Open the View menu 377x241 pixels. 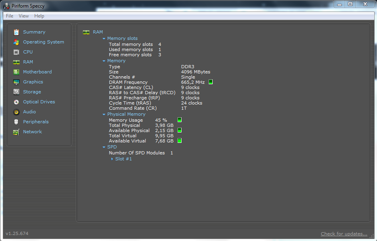tap(24, 16)
